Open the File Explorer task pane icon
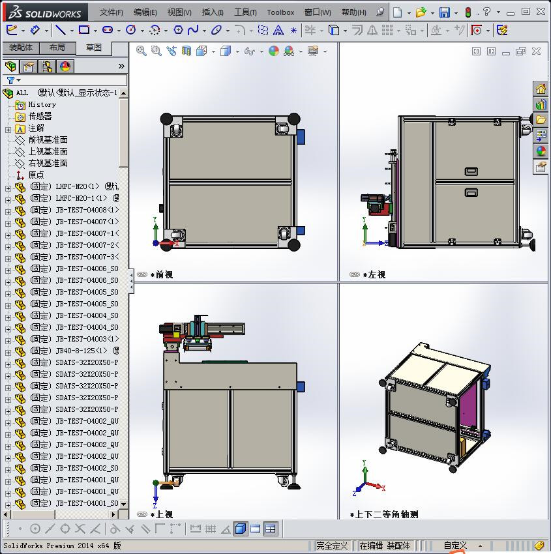Viewport: 551px width, 554px height. (541, 120)
